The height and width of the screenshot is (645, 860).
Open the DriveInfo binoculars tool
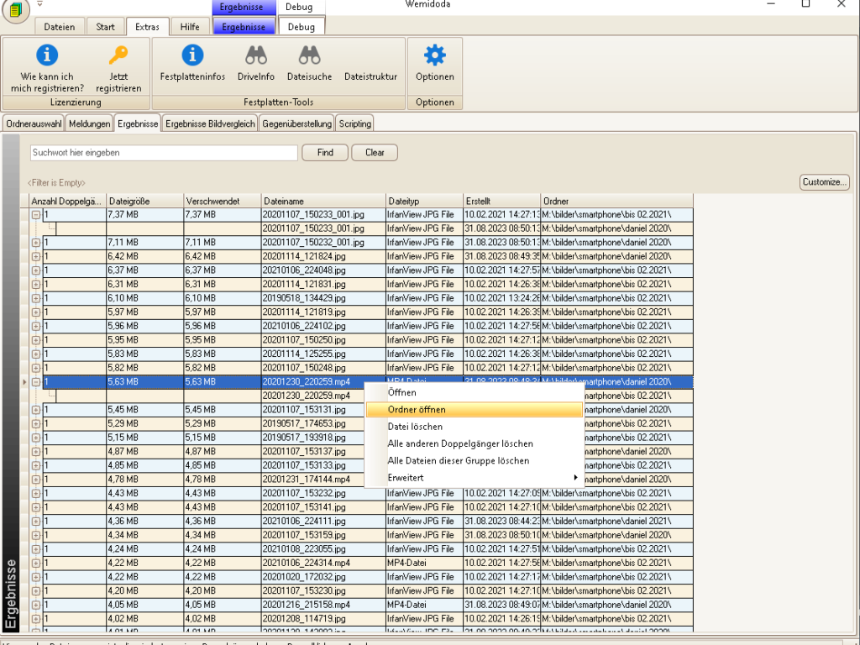point(255,56)
